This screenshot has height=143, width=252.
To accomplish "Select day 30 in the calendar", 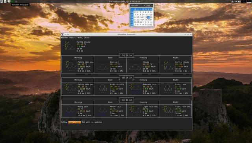I will (141, 22).
